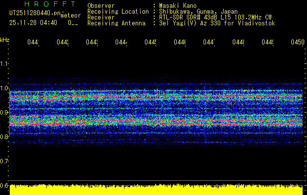The image size is (307, 195).
Task: Click the 0.8 kHz frequency tick
Action: (x=4, y=137)
